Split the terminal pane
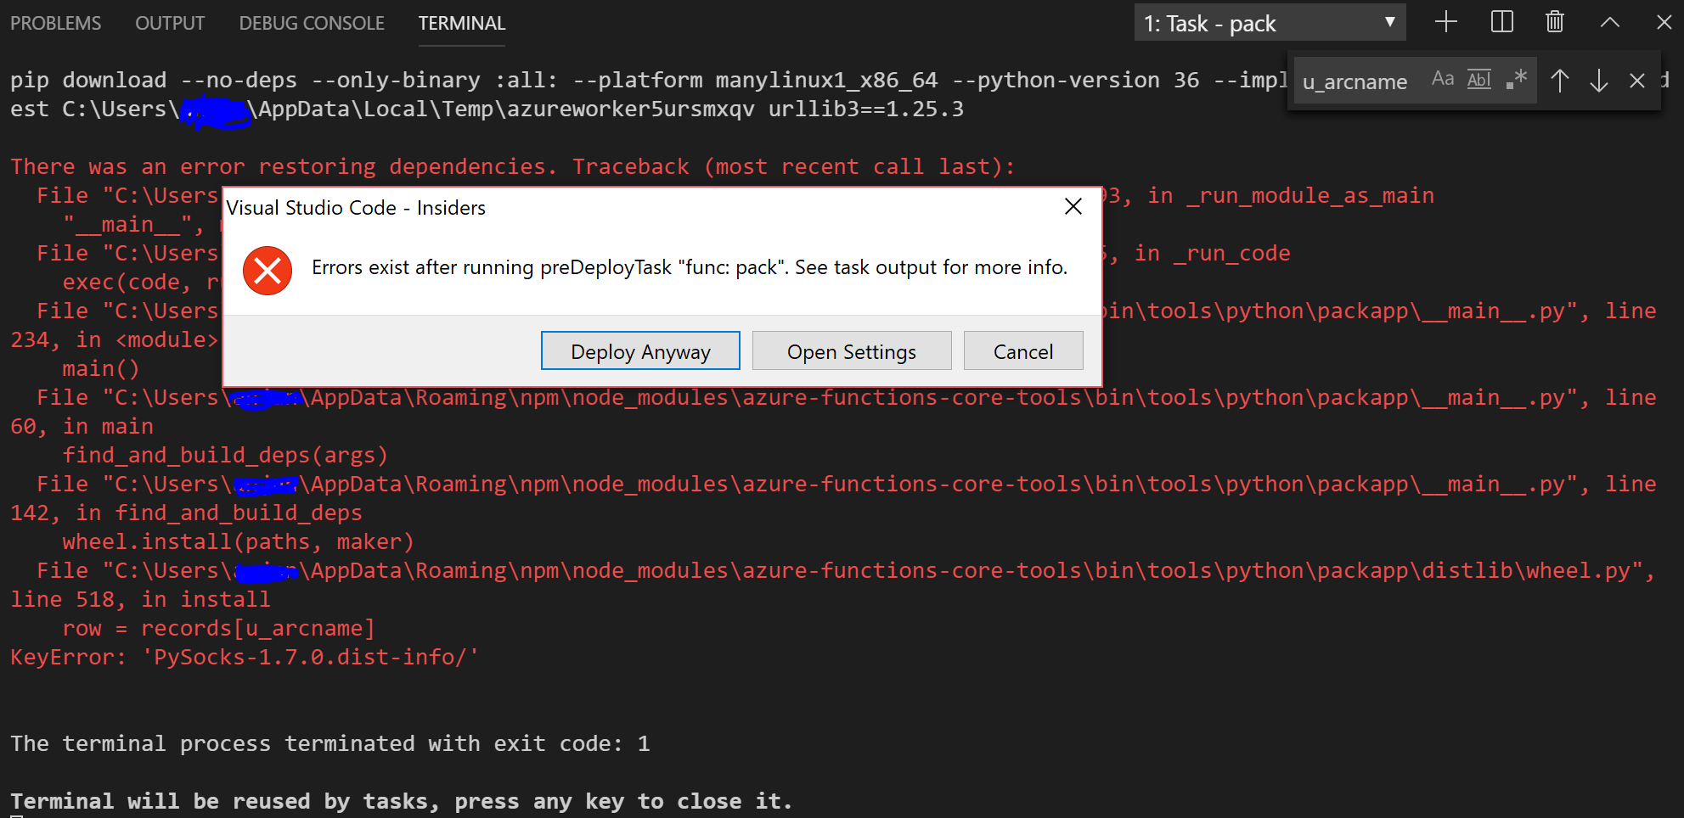 pyautogui.click(x=1500, y=22)
